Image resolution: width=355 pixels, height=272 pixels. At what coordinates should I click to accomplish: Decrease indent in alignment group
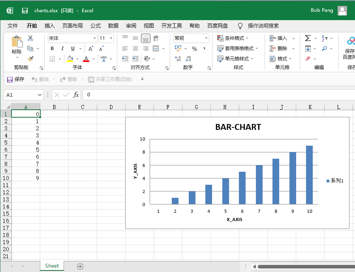click(x=125, y=59)
